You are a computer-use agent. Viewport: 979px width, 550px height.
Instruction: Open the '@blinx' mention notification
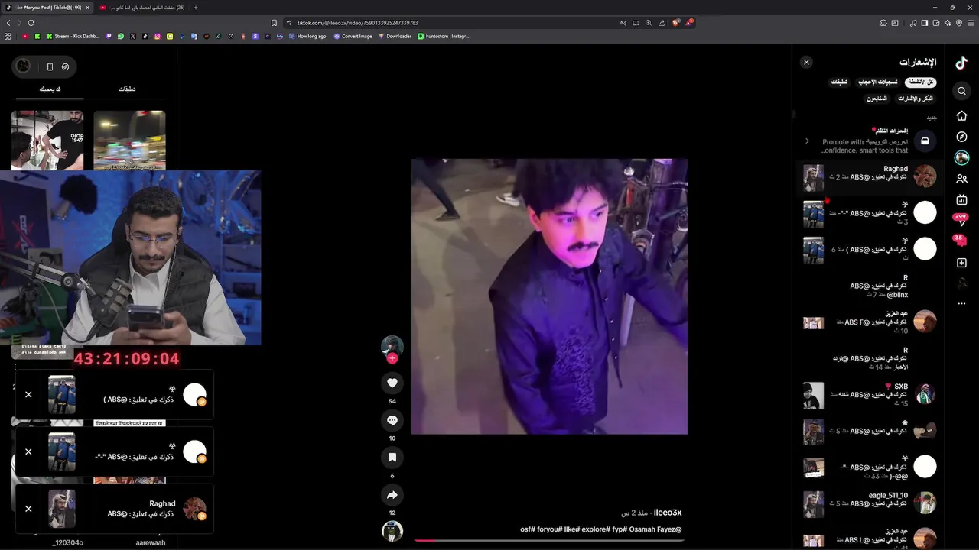pos(870,286)
